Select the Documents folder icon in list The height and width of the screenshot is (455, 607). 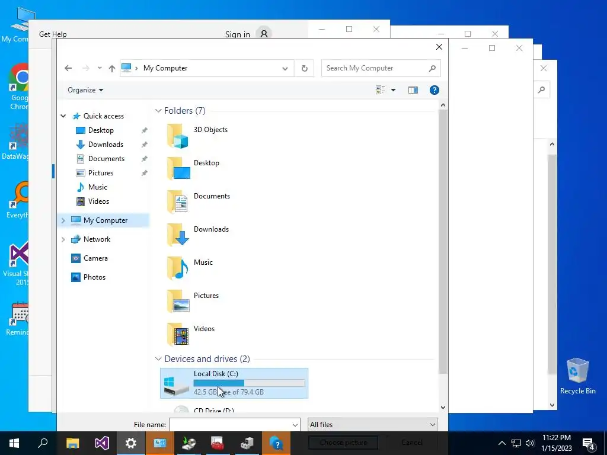pyautogui.click(x=178, y=202)
